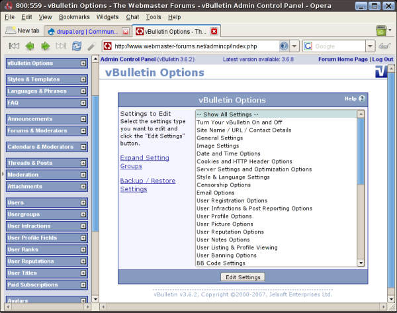Viewport: 397px width, 313px height.
Task: Expand the Attachments group
Action: point(83,187)
